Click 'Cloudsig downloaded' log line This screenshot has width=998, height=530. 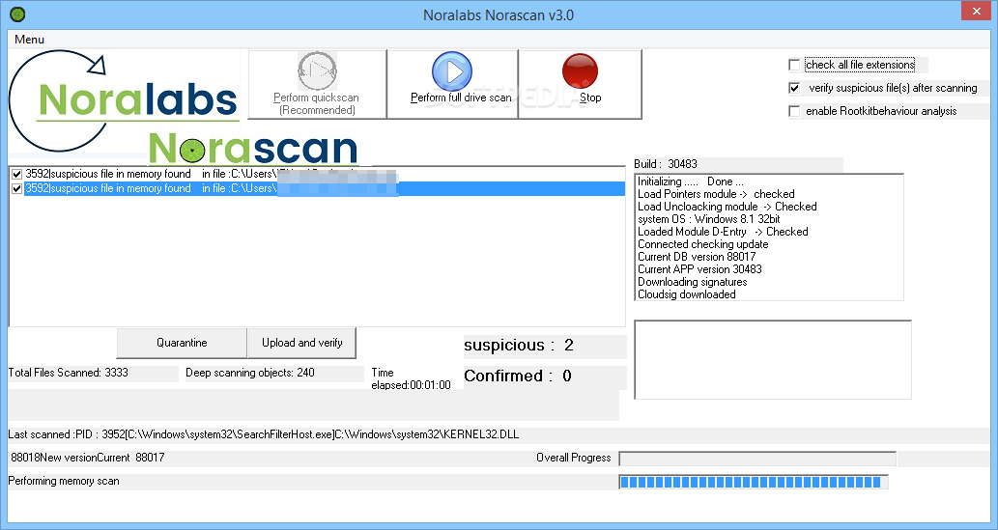pyautogui.click(x=687, y=294)
